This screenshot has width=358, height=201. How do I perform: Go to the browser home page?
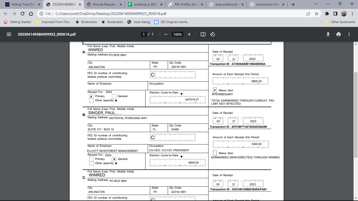click(x=31, y=14)
